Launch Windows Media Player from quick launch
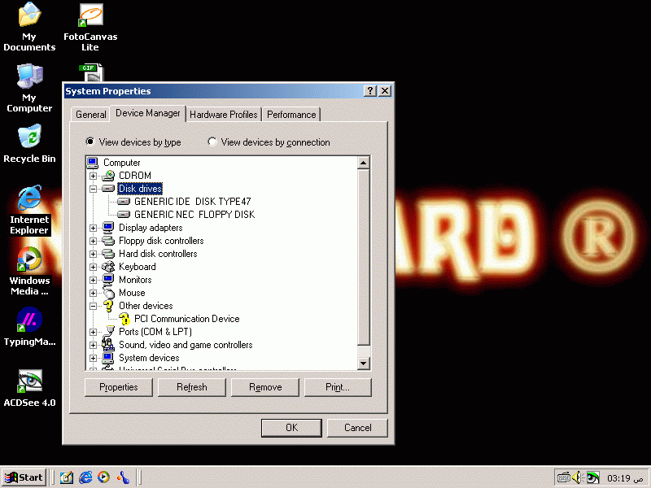Viewport: 651px width, 488px height. coord(104,477)
